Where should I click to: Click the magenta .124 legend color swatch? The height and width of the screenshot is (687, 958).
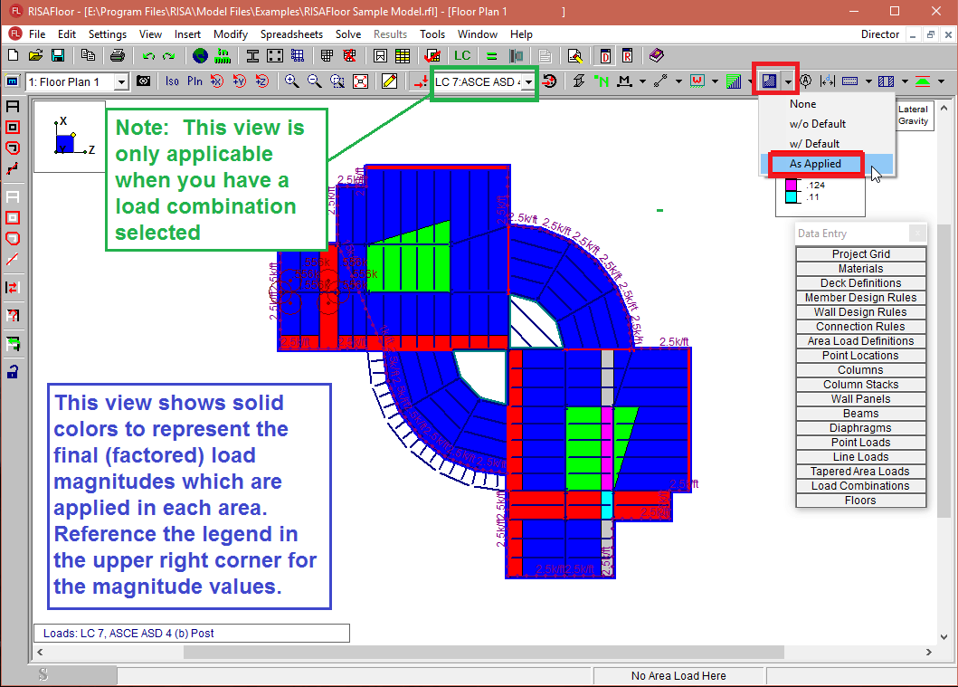[x=790, y=185]
